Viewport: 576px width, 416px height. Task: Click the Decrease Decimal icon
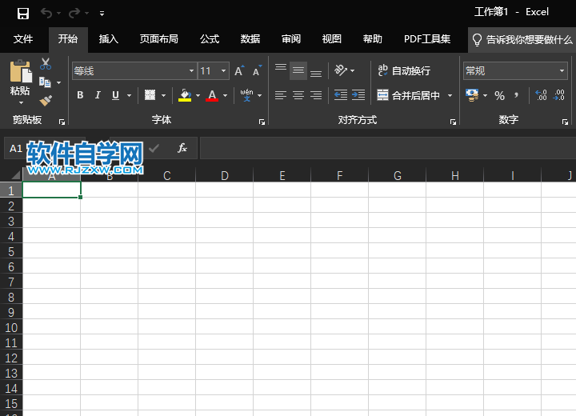pos(559,95)
